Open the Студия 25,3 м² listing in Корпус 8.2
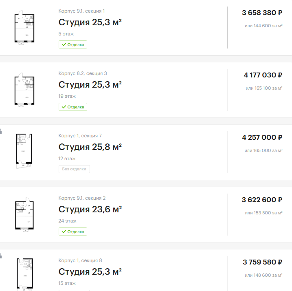 (x=90, y=85)
